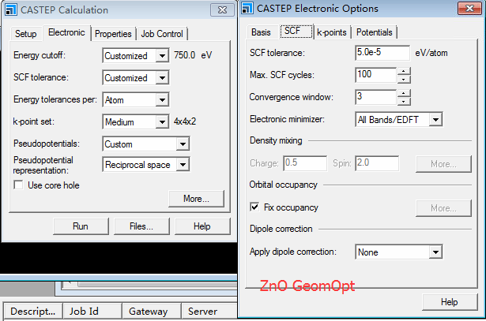Click the Gateway column header

(152, 311)
